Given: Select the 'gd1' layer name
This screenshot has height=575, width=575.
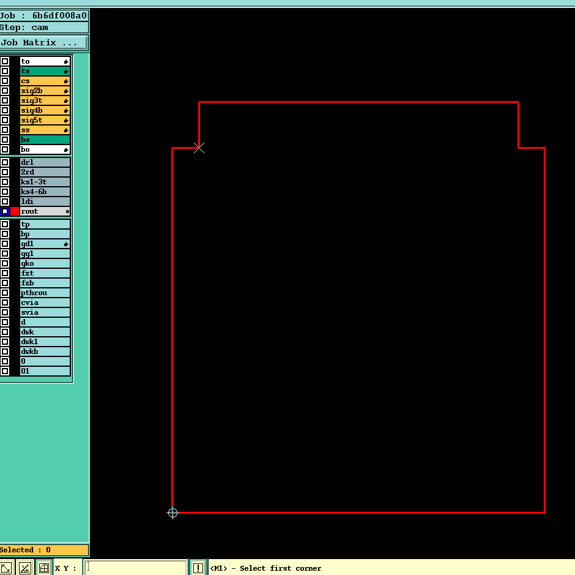Looking at the screenshot, I should [x=45, y=244].
